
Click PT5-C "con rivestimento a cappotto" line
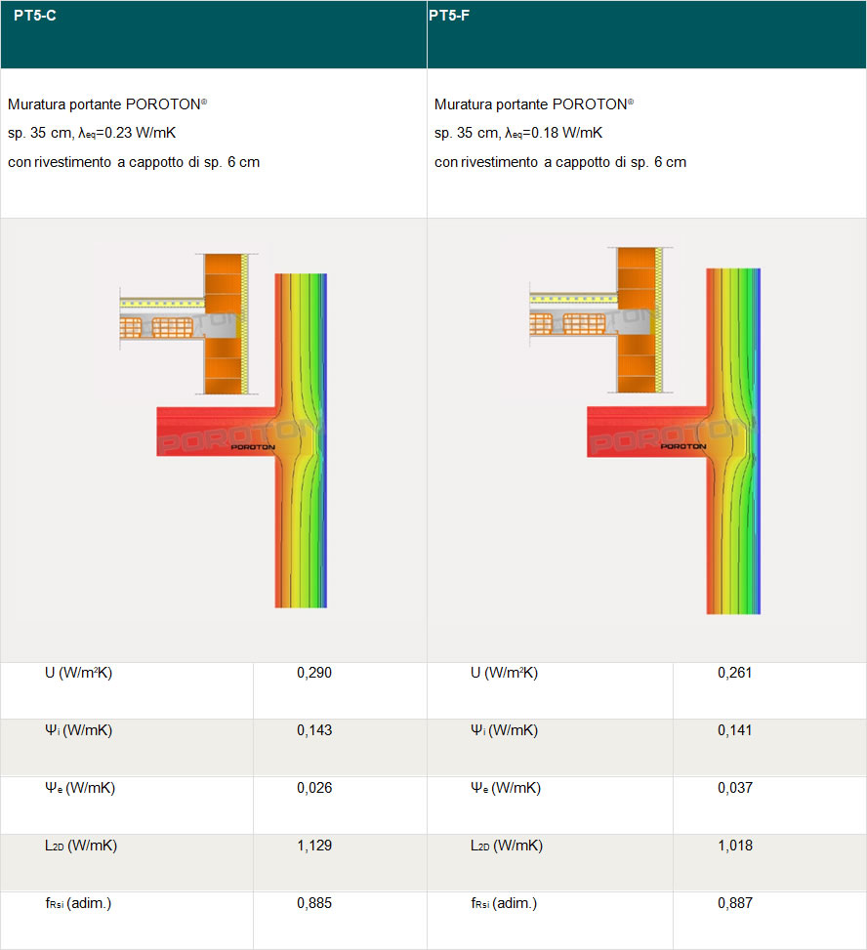[134, 162]
